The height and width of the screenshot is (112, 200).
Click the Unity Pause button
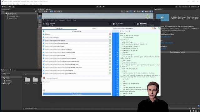tap(101, 7)
